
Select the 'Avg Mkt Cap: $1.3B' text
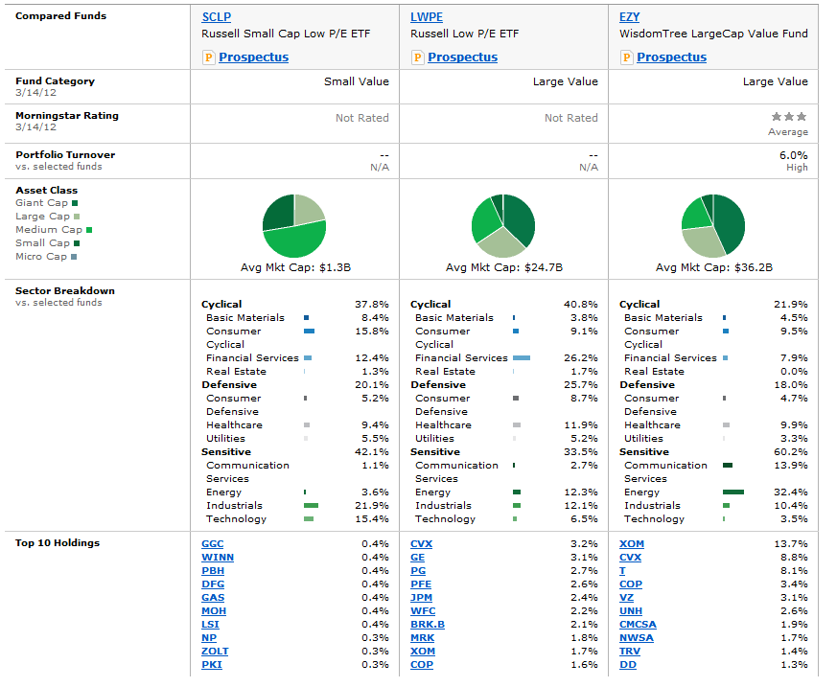coord(295,267)
